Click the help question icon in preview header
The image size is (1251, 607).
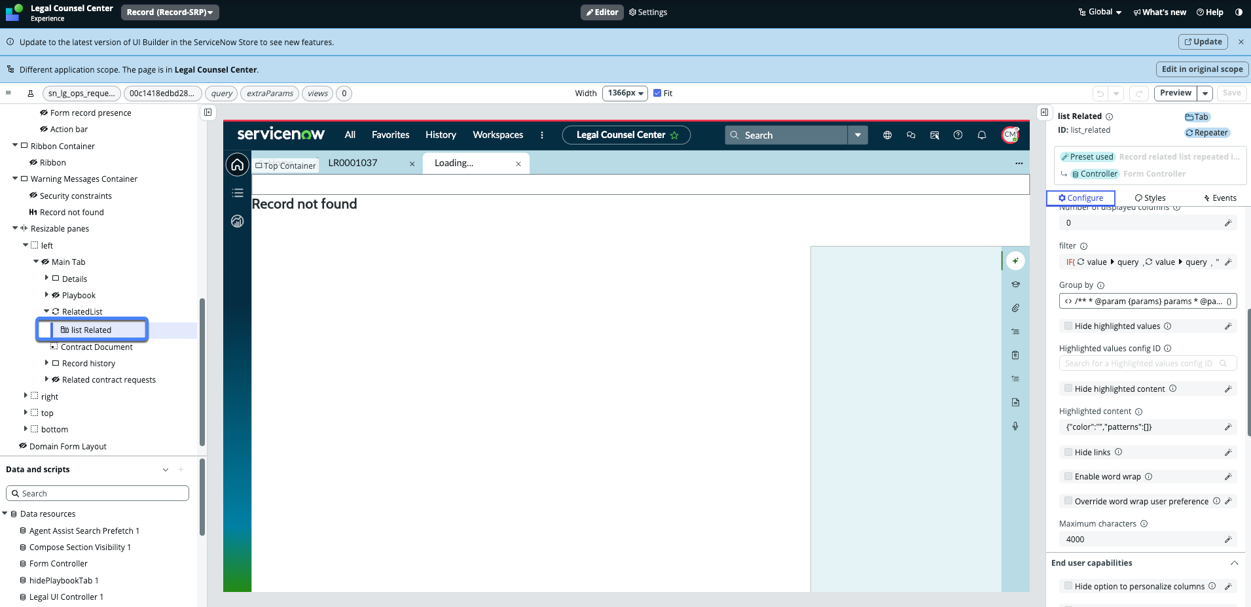958,135
